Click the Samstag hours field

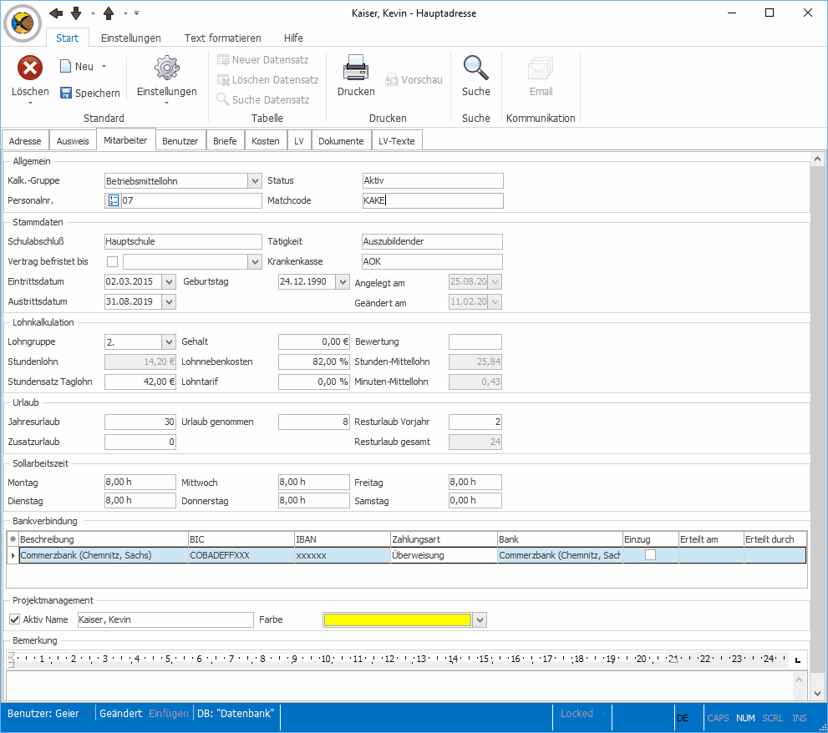tap(475, 500)
